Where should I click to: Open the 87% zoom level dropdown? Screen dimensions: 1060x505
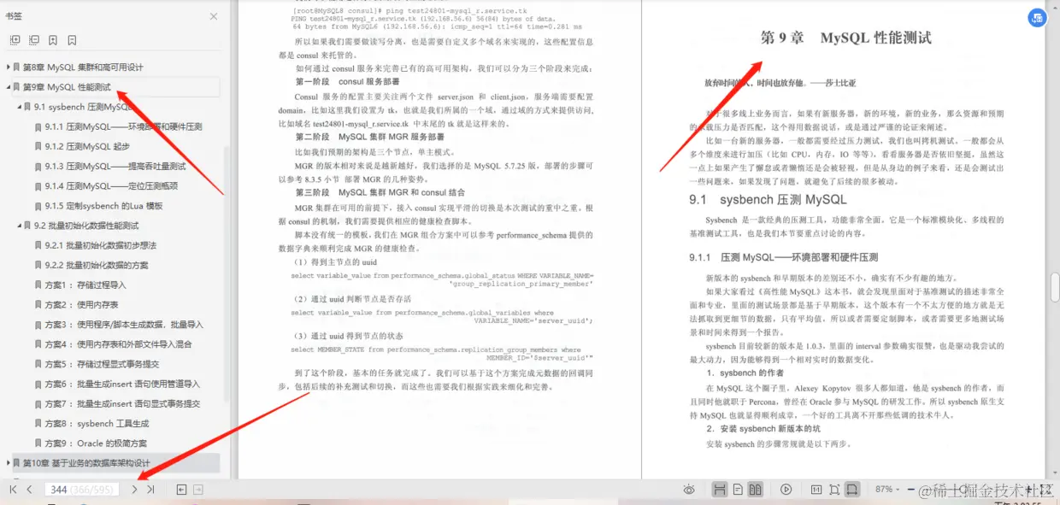click(x=886, y=490)
